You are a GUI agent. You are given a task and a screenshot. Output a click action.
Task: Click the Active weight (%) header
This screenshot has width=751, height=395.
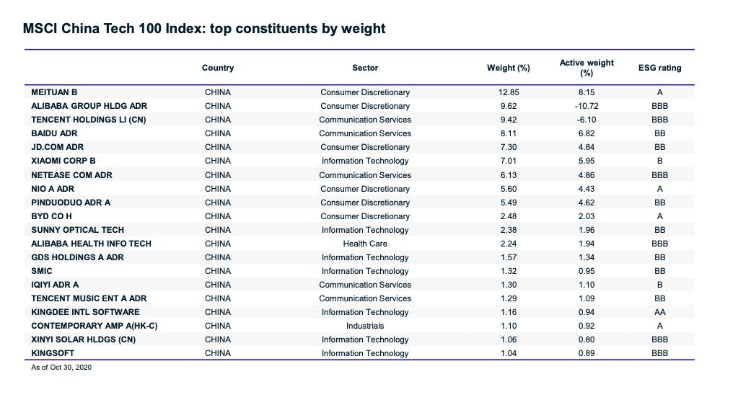pos(587,68)
